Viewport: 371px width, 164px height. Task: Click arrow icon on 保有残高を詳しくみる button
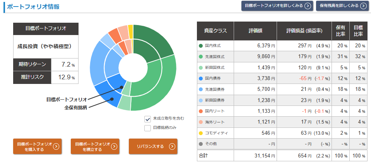pos(363,6)
